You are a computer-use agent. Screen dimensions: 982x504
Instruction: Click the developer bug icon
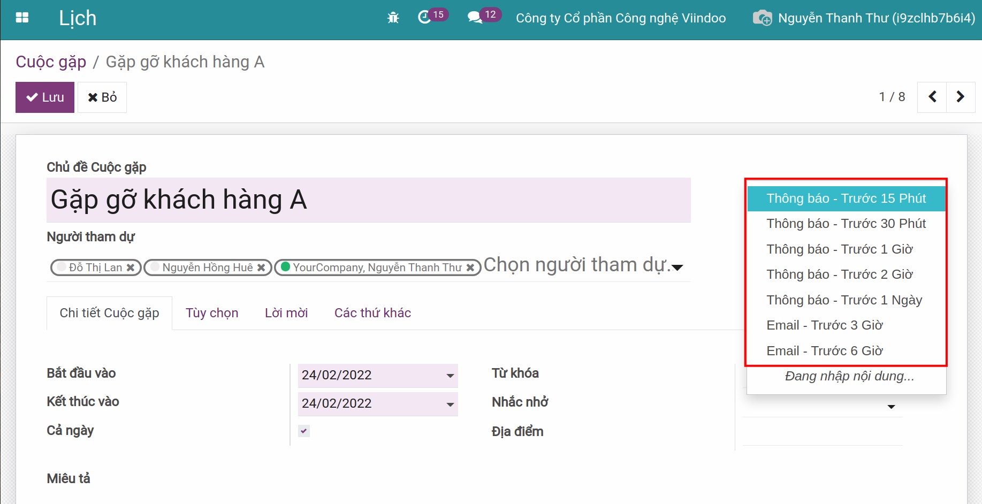pos(392,18)
